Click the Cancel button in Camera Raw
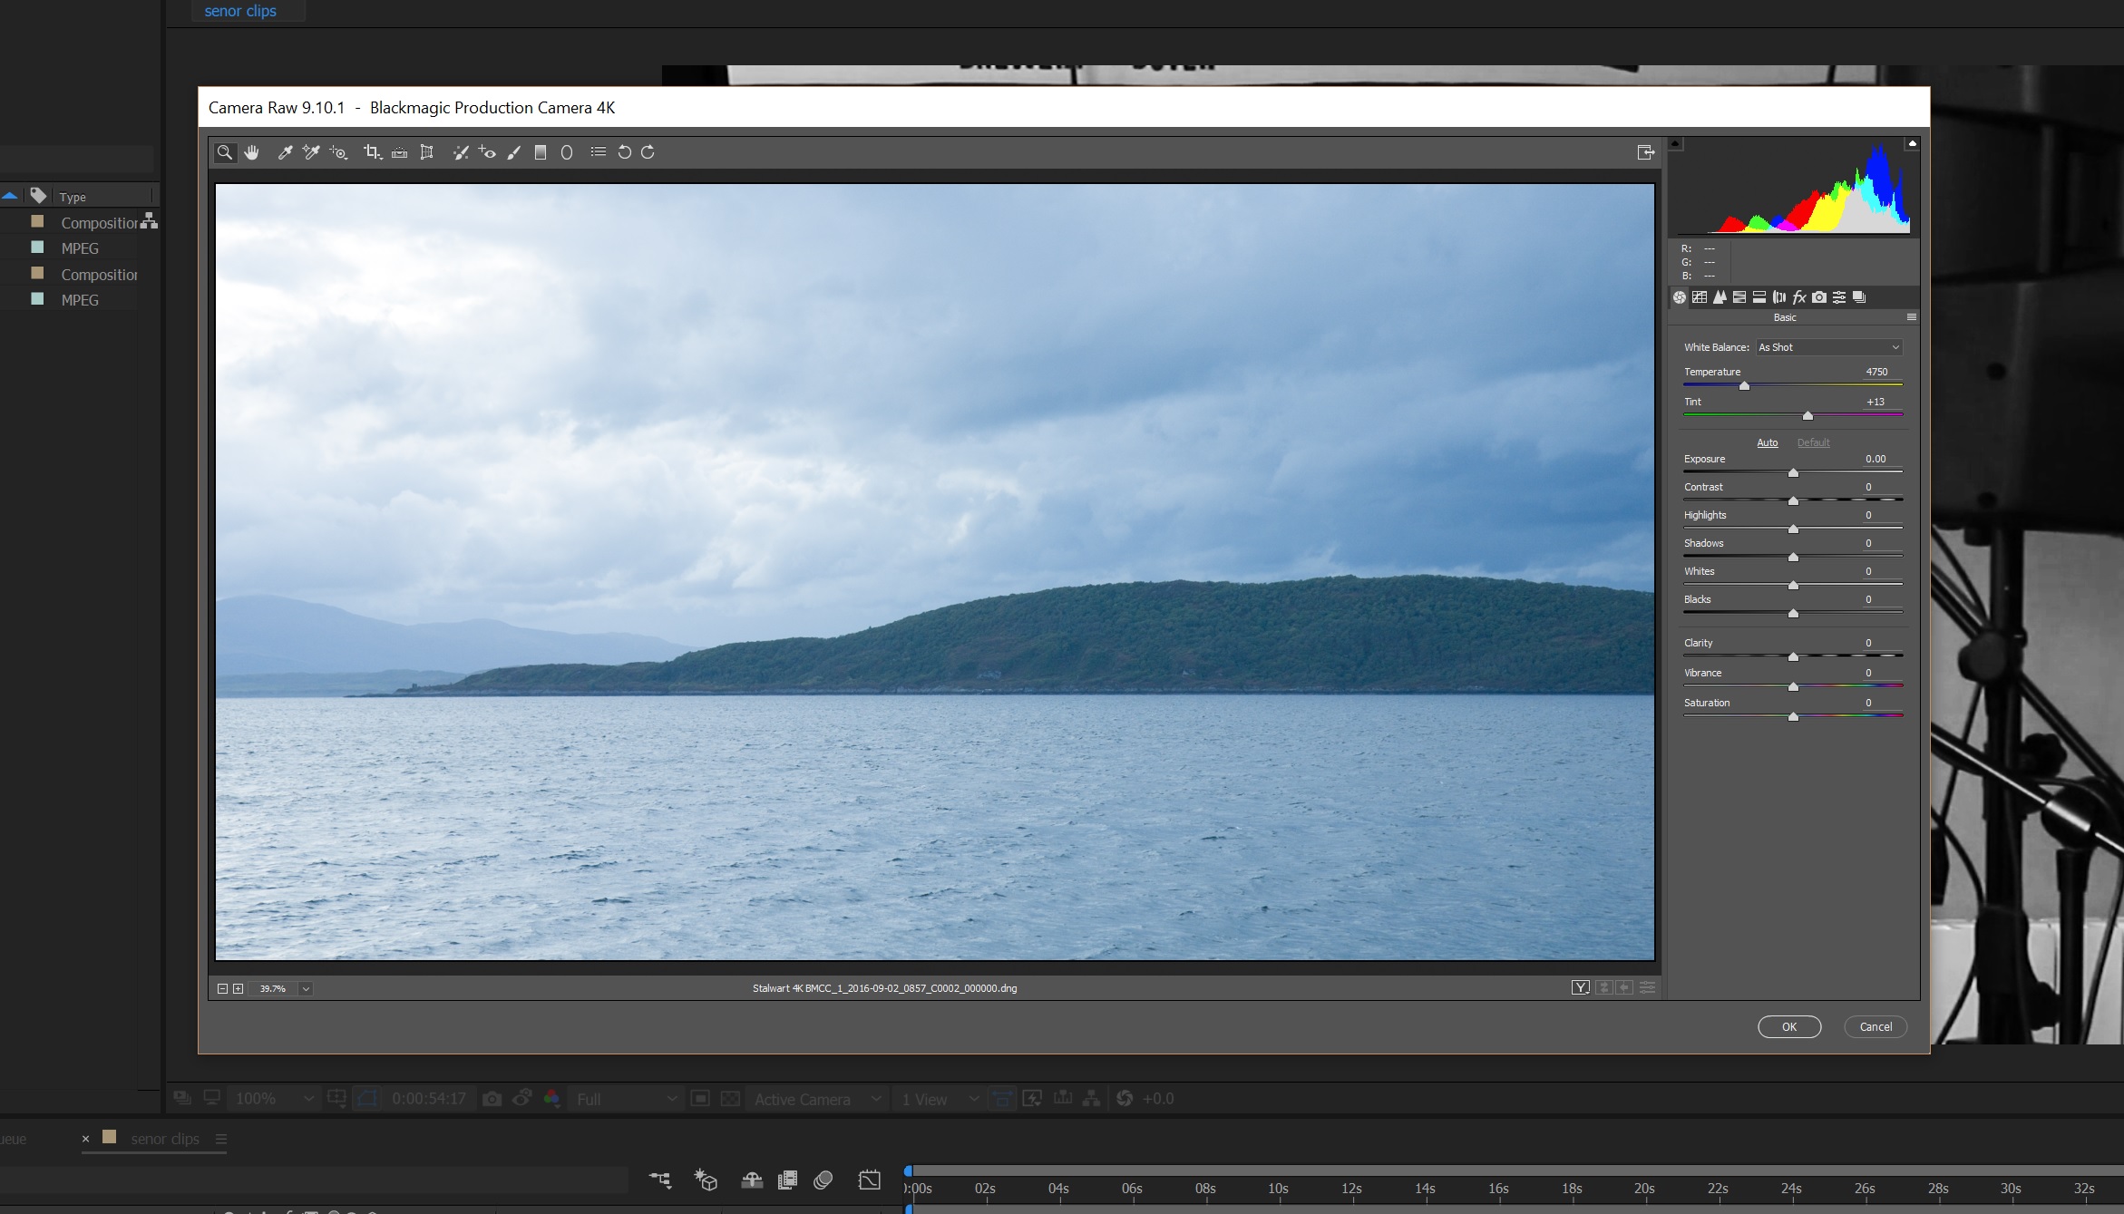The height and width of the screenshot is (1214, 2124). click(x=1875, y=1026)
